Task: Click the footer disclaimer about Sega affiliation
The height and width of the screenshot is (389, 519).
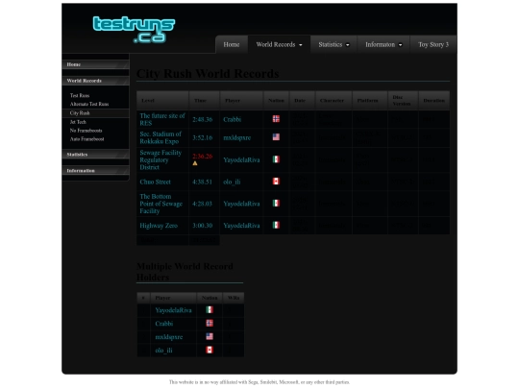Action: [x=259, y=382]
